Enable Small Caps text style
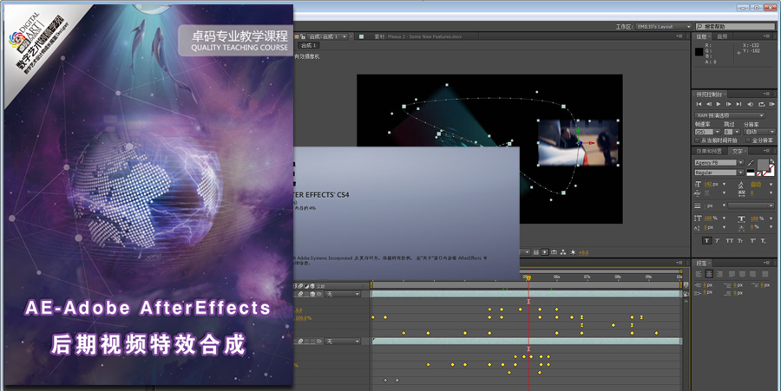The width and height of the screenshot is (781, 391). 740,240
